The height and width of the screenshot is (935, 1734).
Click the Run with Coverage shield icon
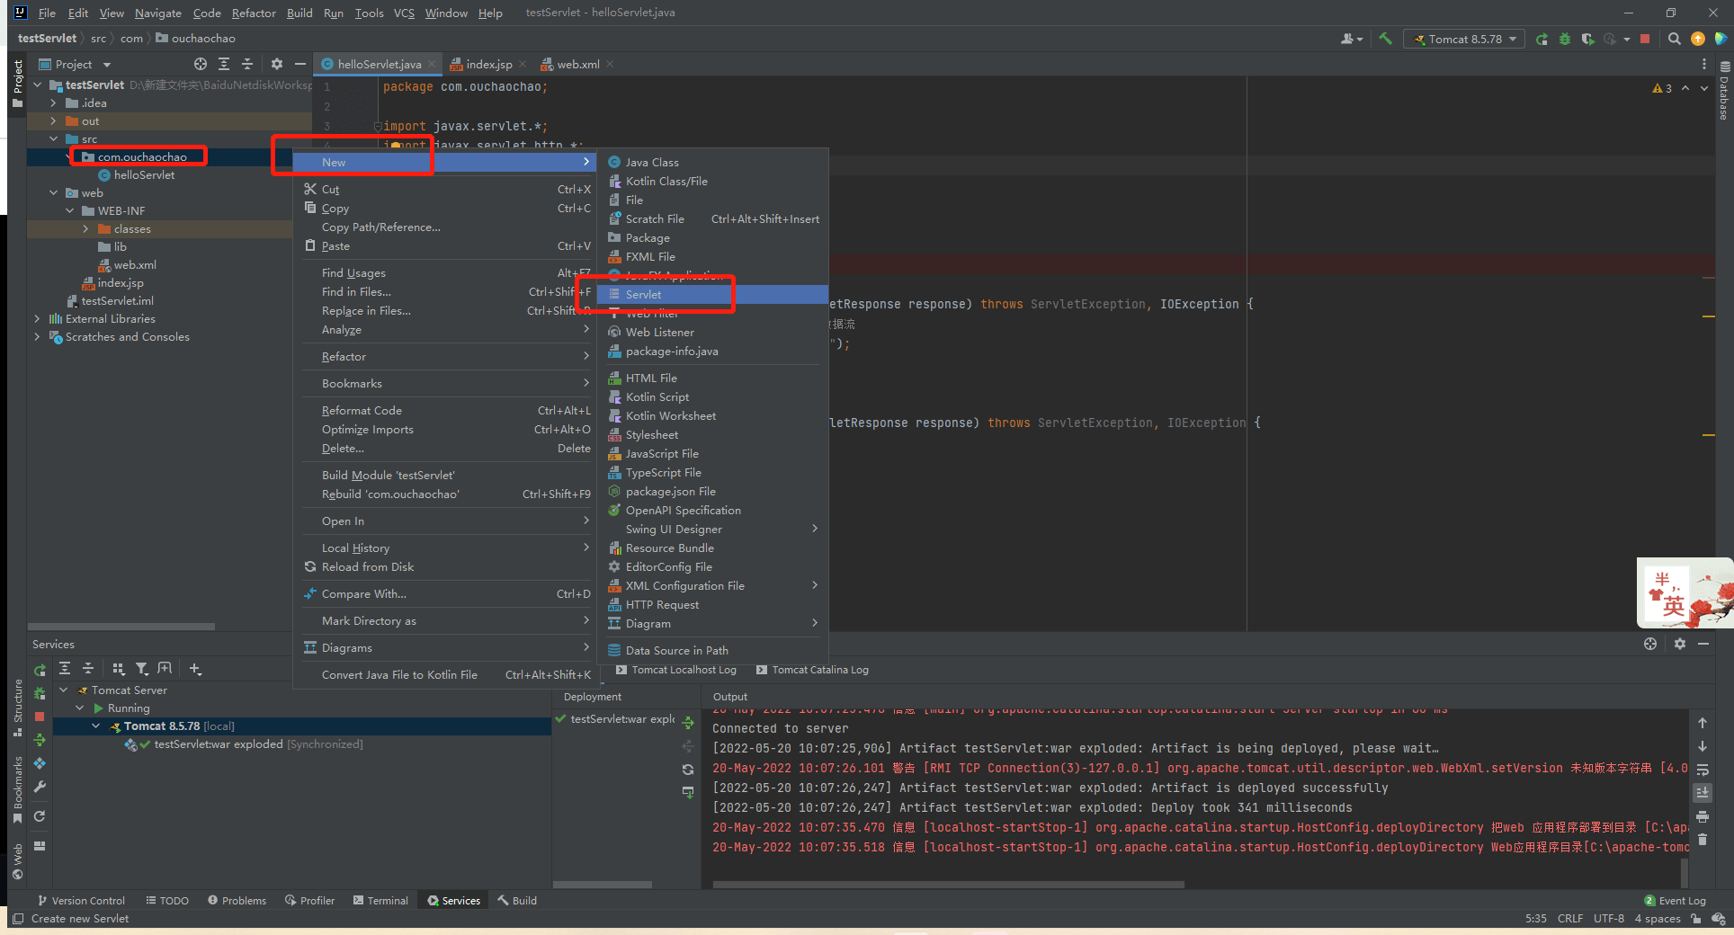tap(1587, 39)
